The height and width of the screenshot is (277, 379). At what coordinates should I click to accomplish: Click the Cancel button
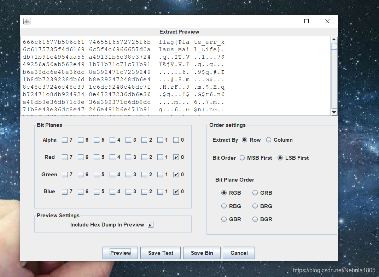[x=239, y=253]
